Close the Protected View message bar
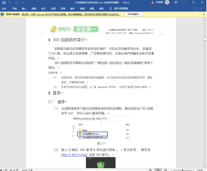The image size is (207, 171). pyautogui.click(x=204, y=14)
